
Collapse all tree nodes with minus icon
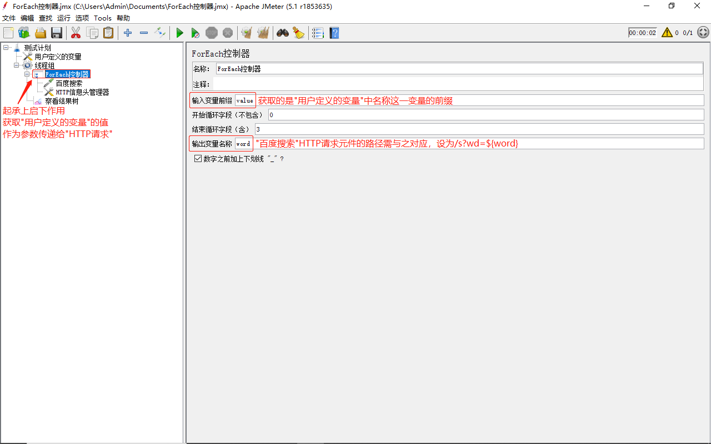pyautogui.click(x=144, y=33)
